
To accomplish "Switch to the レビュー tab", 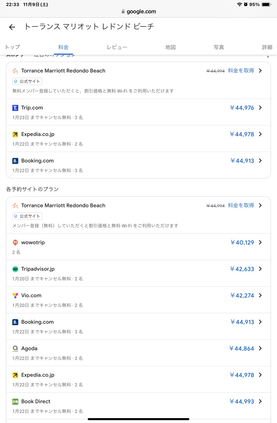I will (x=117, y=47).
